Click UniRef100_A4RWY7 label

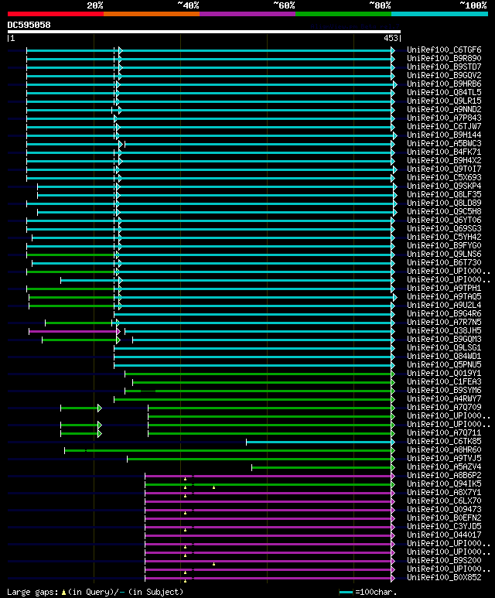[x=444, y=398]
